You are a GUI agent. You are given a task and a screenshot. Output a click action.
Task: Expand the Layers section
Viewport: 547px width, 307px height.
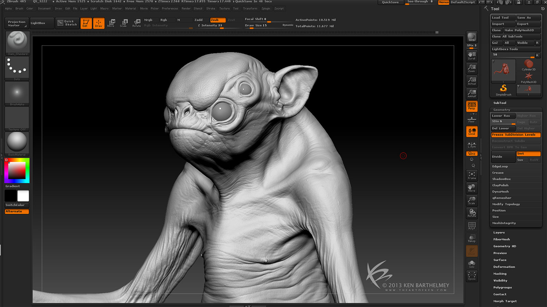(x=499, y=233)
